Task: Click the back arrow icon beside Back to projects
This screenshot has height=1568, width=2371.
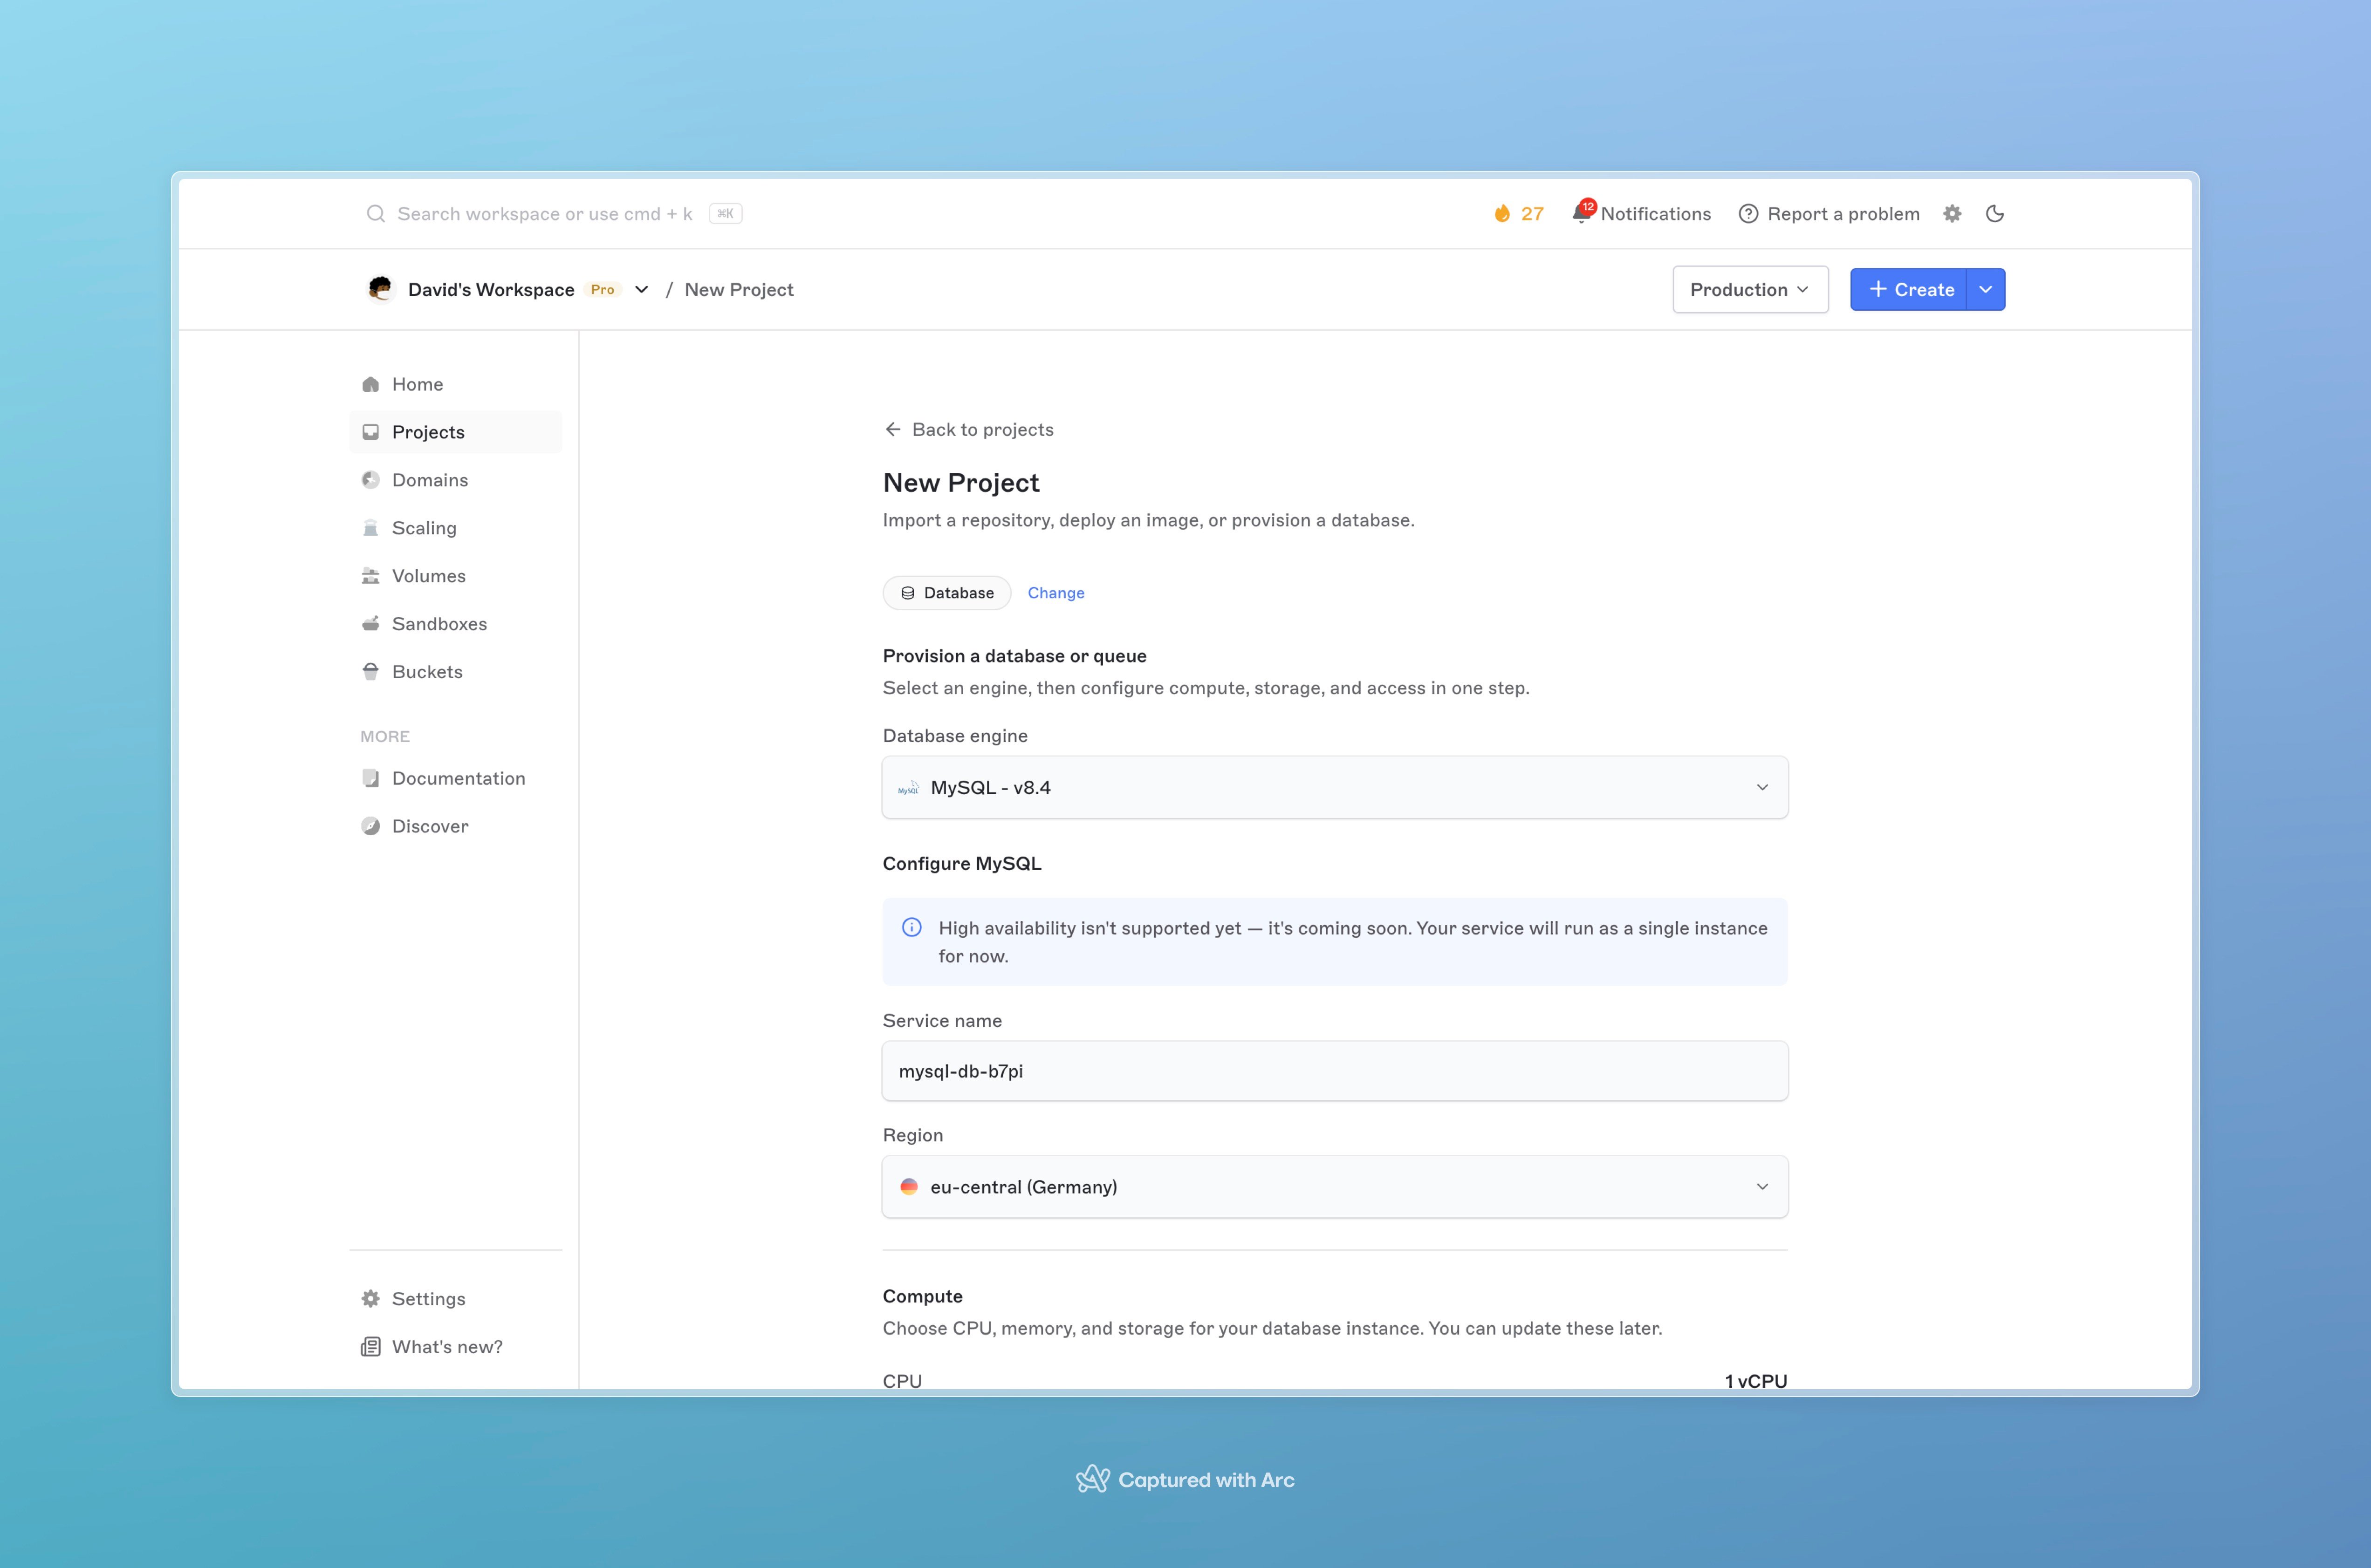Action: 892,429
